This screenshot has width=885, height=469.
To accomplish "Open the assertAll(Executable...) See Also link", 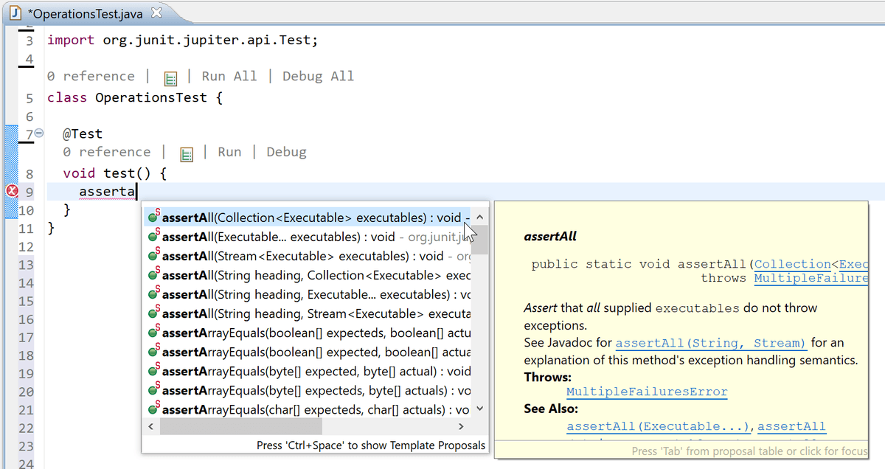I will (660, 426).
